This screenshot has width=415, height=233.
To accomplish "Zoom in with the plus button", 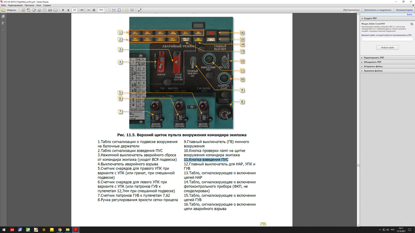I will 94,10.
